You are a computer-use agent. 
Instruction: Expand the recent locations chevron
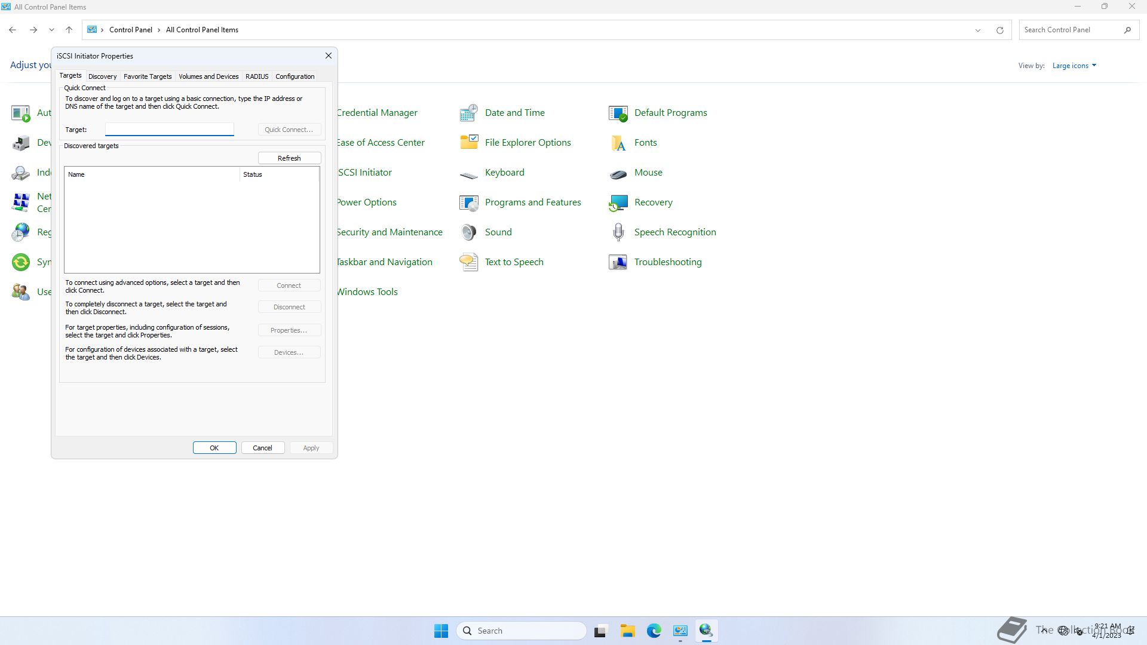click(51, 30)
